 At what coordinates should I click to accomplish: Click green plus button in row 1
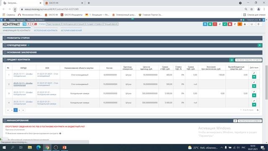click(254, 77)
